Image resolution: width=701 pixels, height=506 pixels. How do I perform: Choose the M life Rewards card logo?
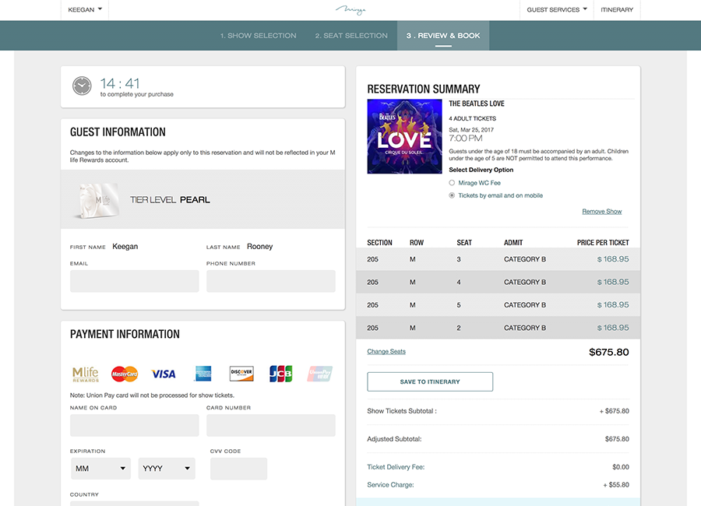coord(86,374)
